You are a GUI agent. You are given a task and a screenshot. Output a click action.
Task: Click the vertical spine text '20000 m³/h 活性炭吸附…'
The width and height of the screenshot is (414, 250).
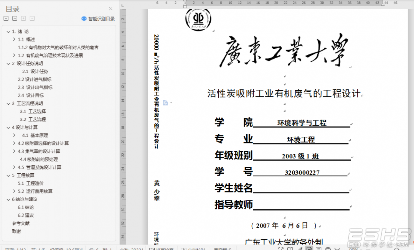(157, 91)
